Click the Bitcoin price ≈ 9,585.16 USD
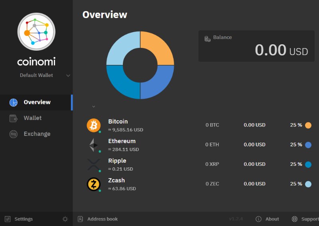Viewport: 319px width, 226px height. point(126,130)
